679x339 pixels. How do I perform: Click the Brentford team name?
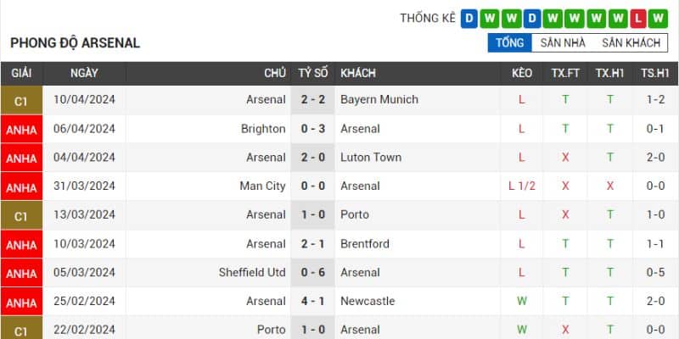pos(365,243)
